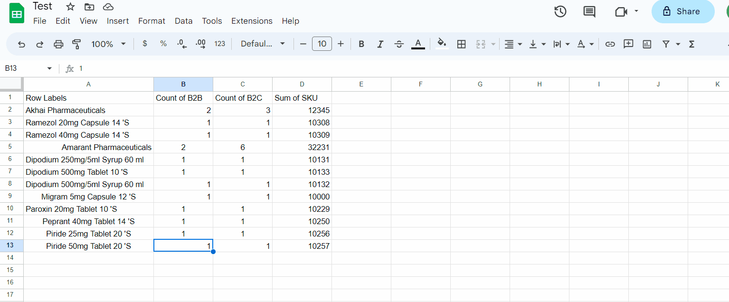The width and height of the screenshot is (729, 302).
Task: Click the Paint format tool
Action: pos(76,44)
